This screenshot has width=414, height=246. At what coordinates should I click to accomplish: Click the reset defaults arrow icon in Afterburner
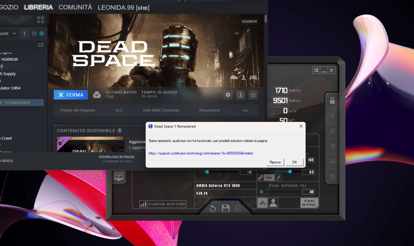click(213, 208)
